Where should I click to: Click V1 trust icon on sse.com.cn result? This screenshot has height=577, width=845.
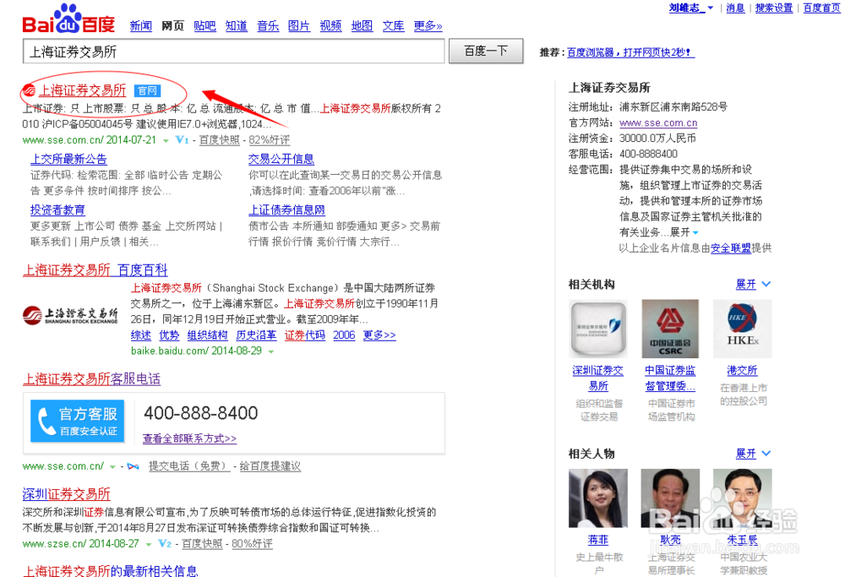182,140
